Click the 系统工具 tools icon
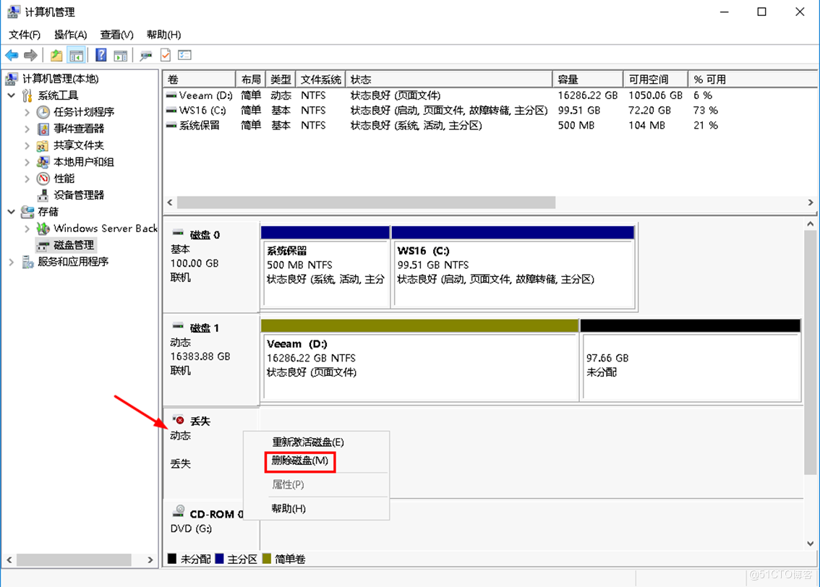The height and width of the screenshot is (587, 820). pyautogui.click(x=27, y=95)
